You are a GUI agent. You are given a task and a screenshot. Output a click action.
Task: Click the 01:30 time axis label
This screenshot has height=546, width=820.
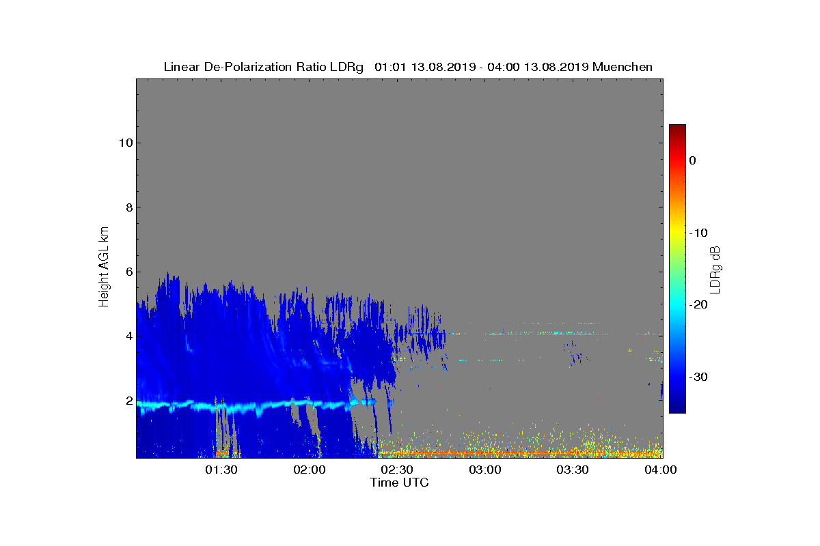(221, 470)
